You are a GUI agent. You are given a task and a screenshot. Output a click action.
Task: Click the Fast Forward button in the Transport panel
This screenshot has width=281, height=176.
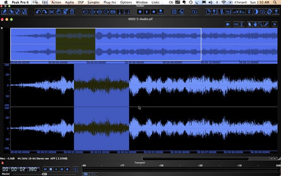tap(62, 169)
